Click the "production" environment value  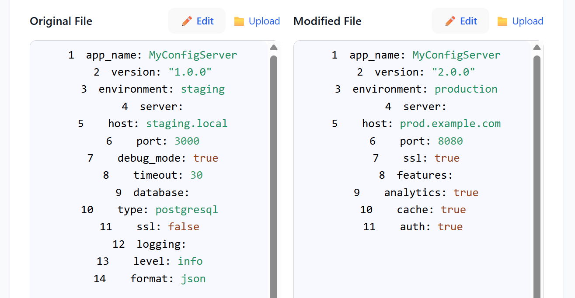(466, 89)
